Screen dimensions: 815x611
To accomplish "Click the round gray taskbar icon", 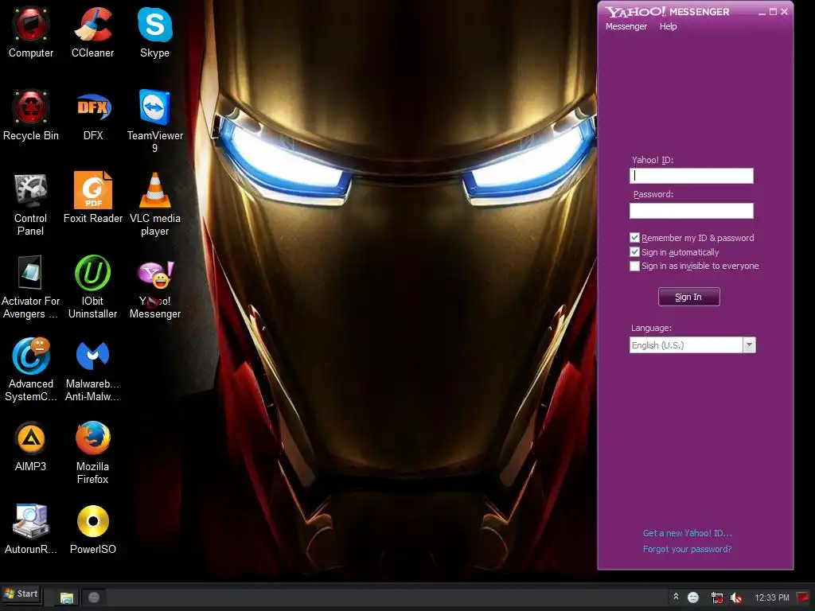I will [94, 597].
